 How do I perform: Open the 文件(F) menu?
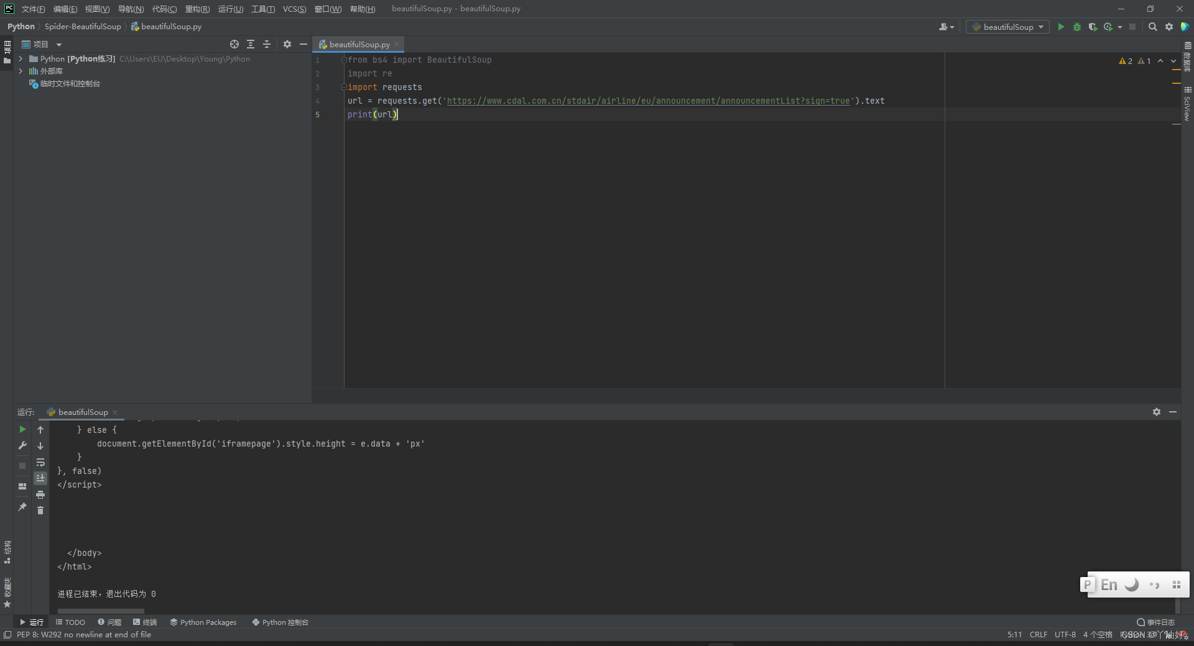point(33,9)
